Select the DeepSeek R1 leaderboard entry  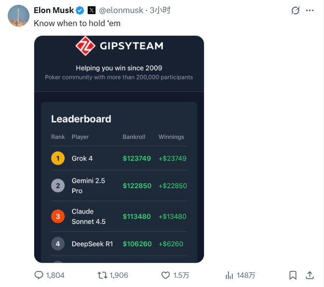(x=119, y=244)
